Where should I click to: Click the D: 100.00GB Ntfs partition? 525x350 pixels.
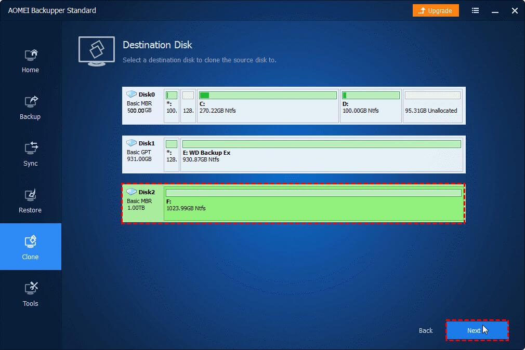[x=371, y=106]
